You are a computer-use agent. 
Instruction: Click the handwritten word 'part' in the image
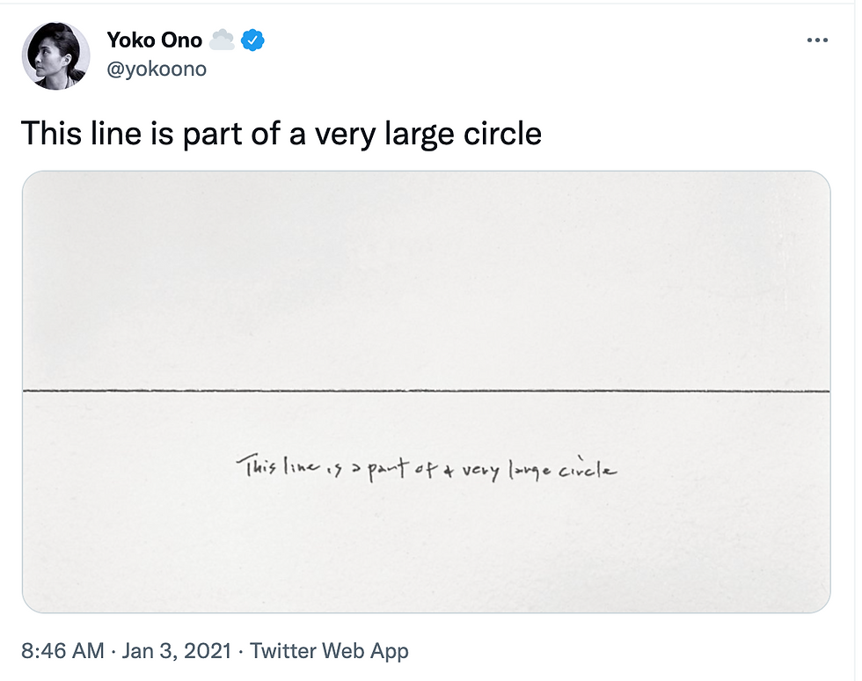(x=388, y=469)
